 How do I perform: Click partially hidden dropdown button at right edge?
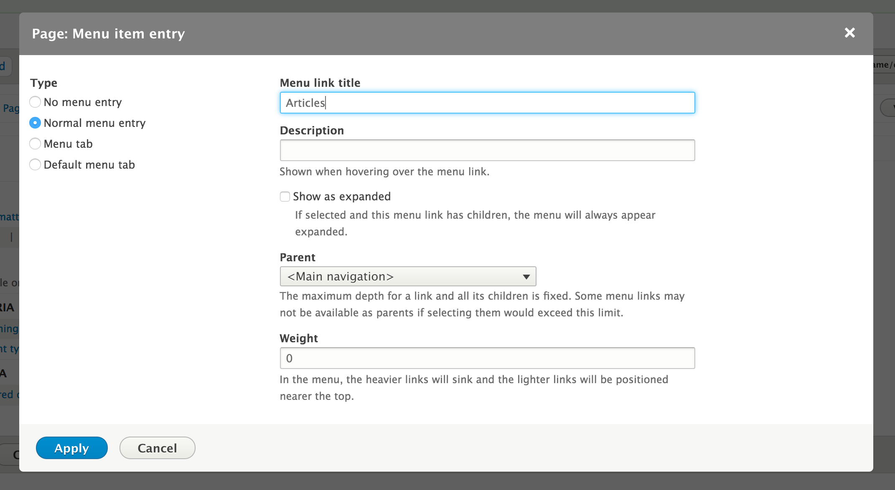coord(888,108)
